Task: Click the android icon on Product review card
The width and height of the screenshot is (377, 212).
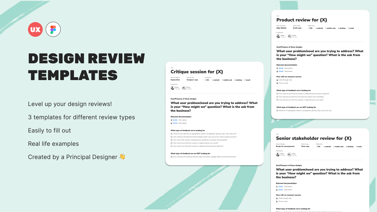Action: 316,28
